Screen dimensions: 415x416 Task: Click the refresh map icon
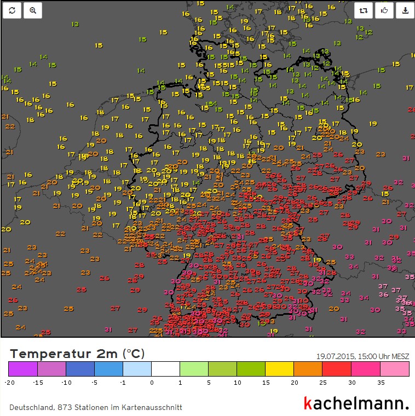click(12, 10)
